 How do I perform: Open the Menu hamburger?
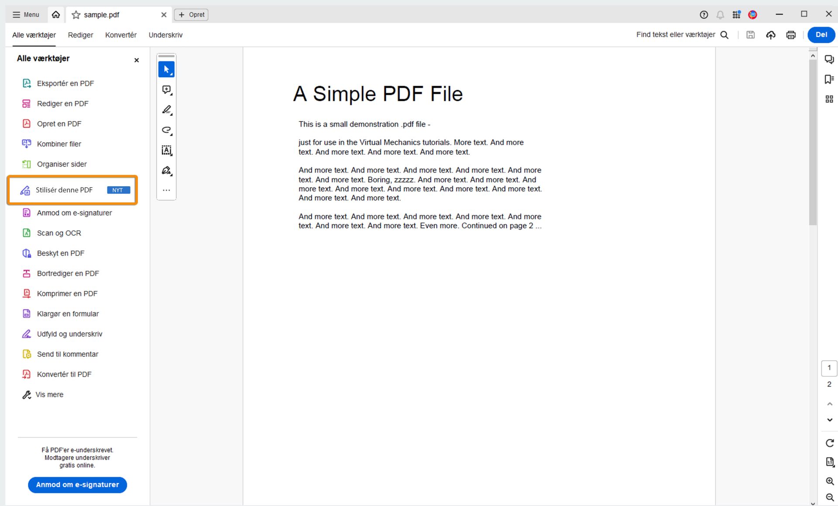coord(26,15)
